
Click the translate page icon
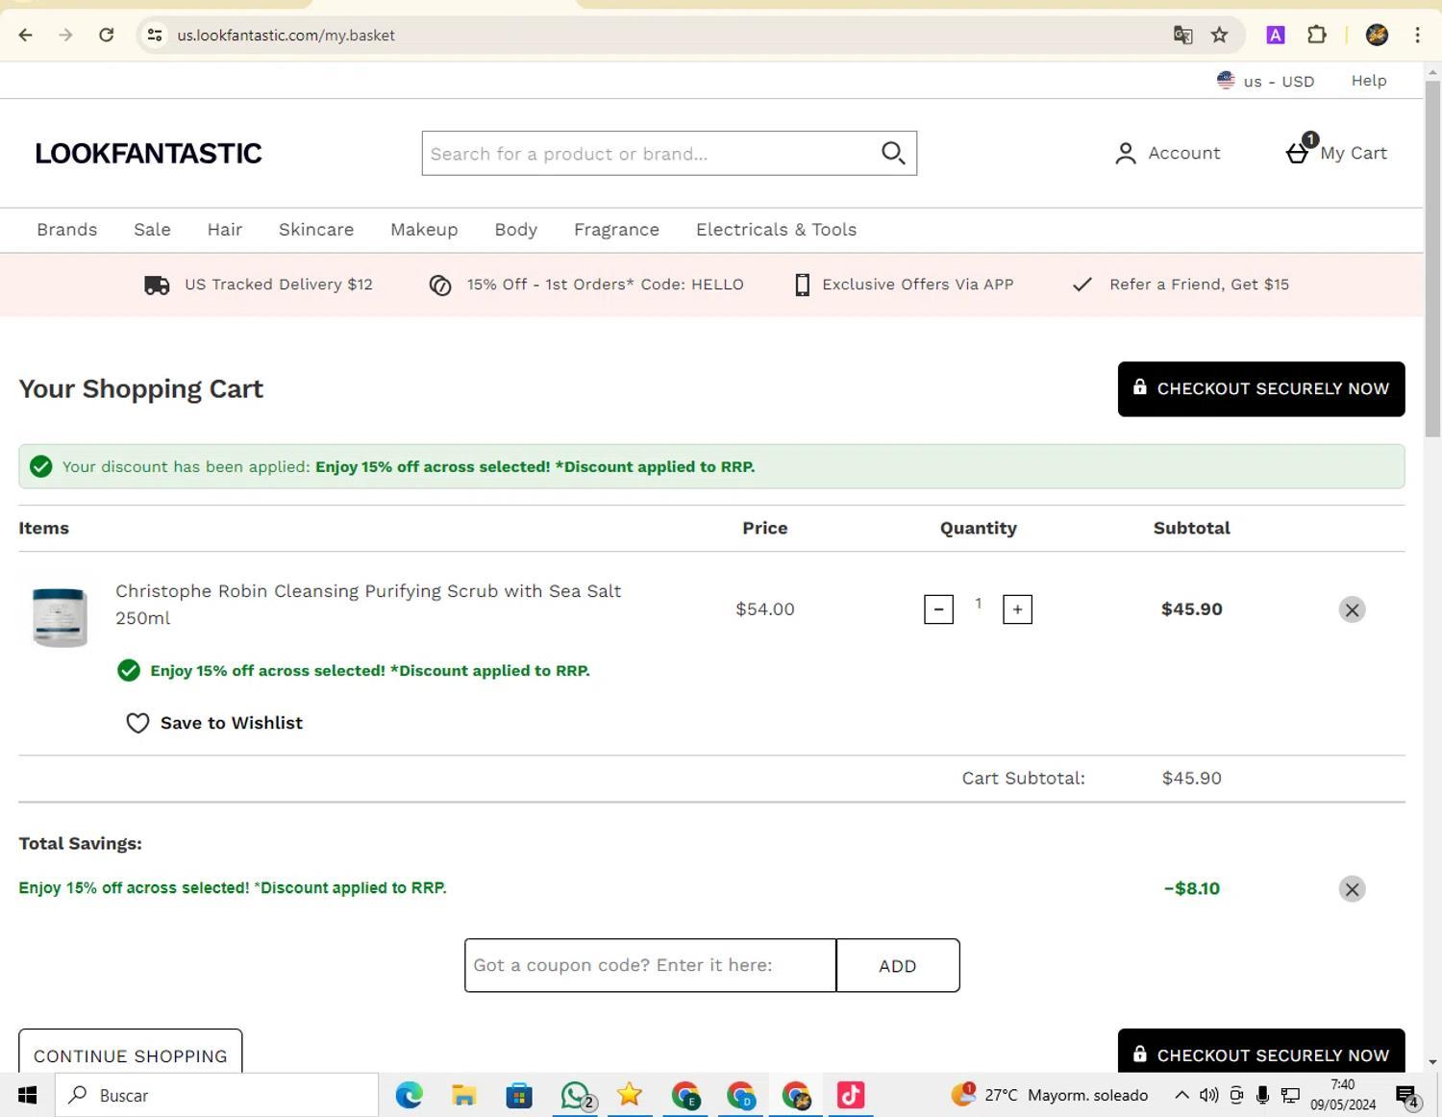coord(1182,36)
